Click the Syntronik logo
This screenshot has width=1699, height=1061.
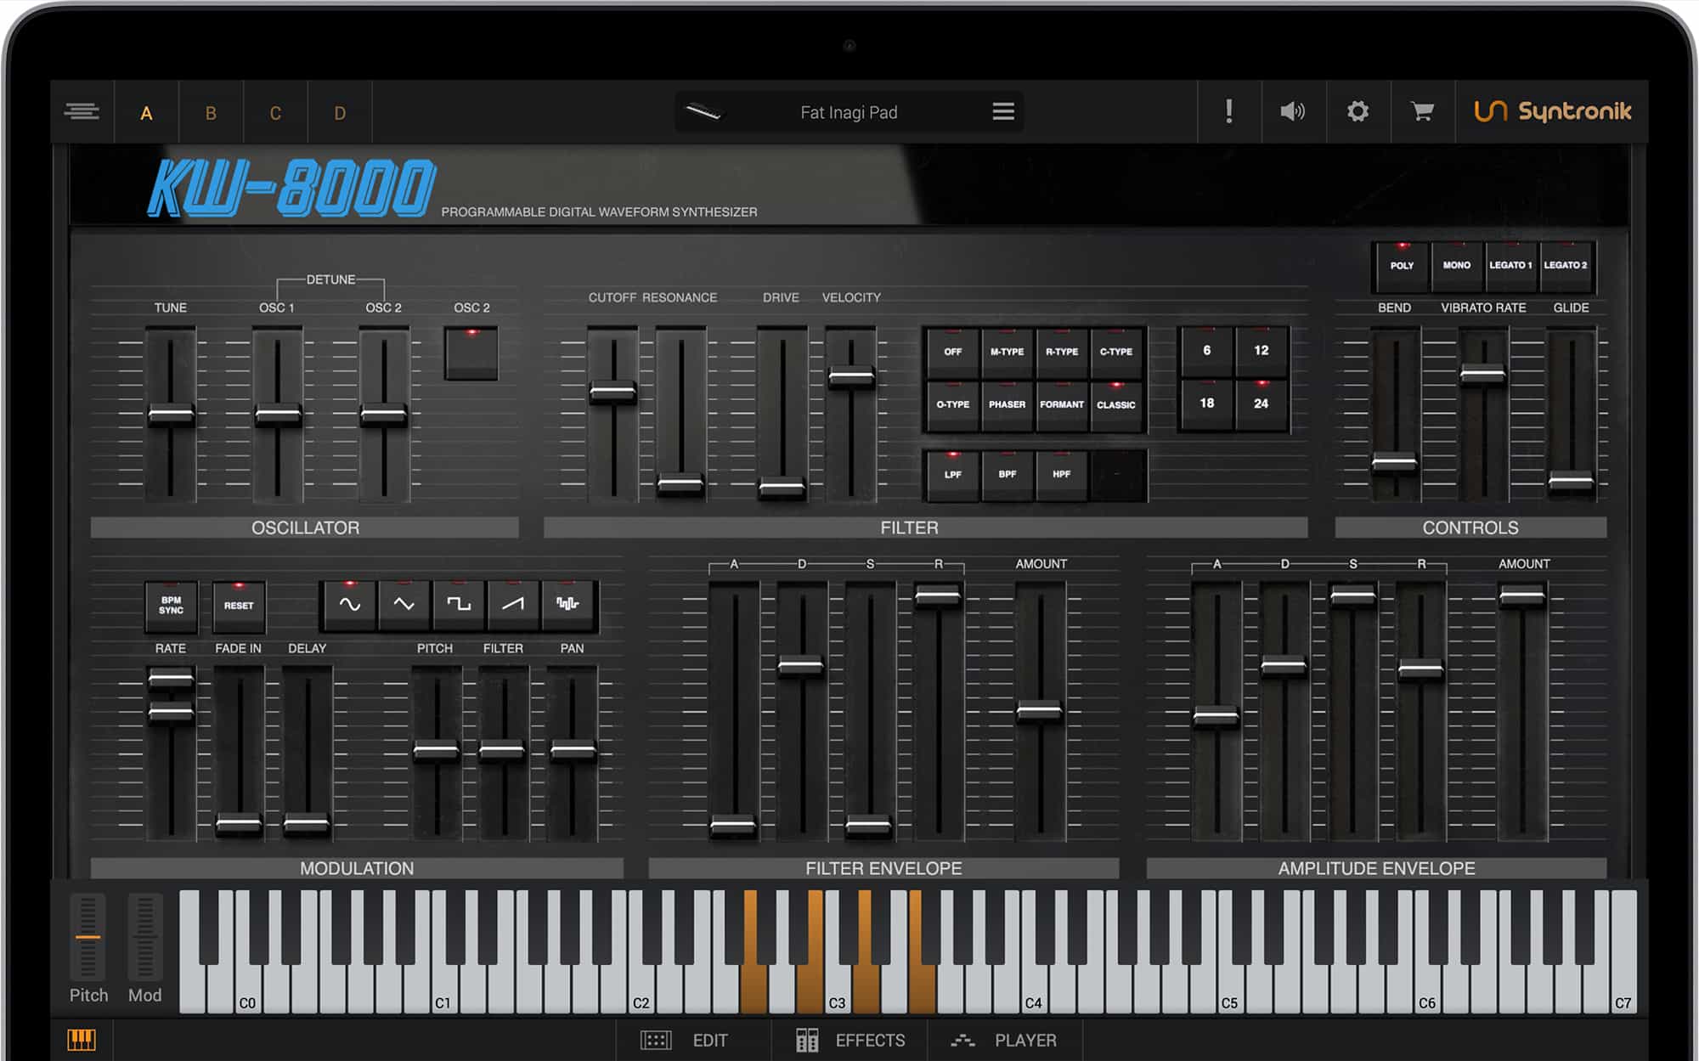[1552, 111]
